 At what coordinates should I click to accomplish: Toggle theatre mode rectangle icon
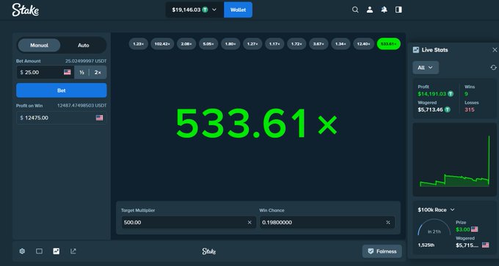coord(39,251)
